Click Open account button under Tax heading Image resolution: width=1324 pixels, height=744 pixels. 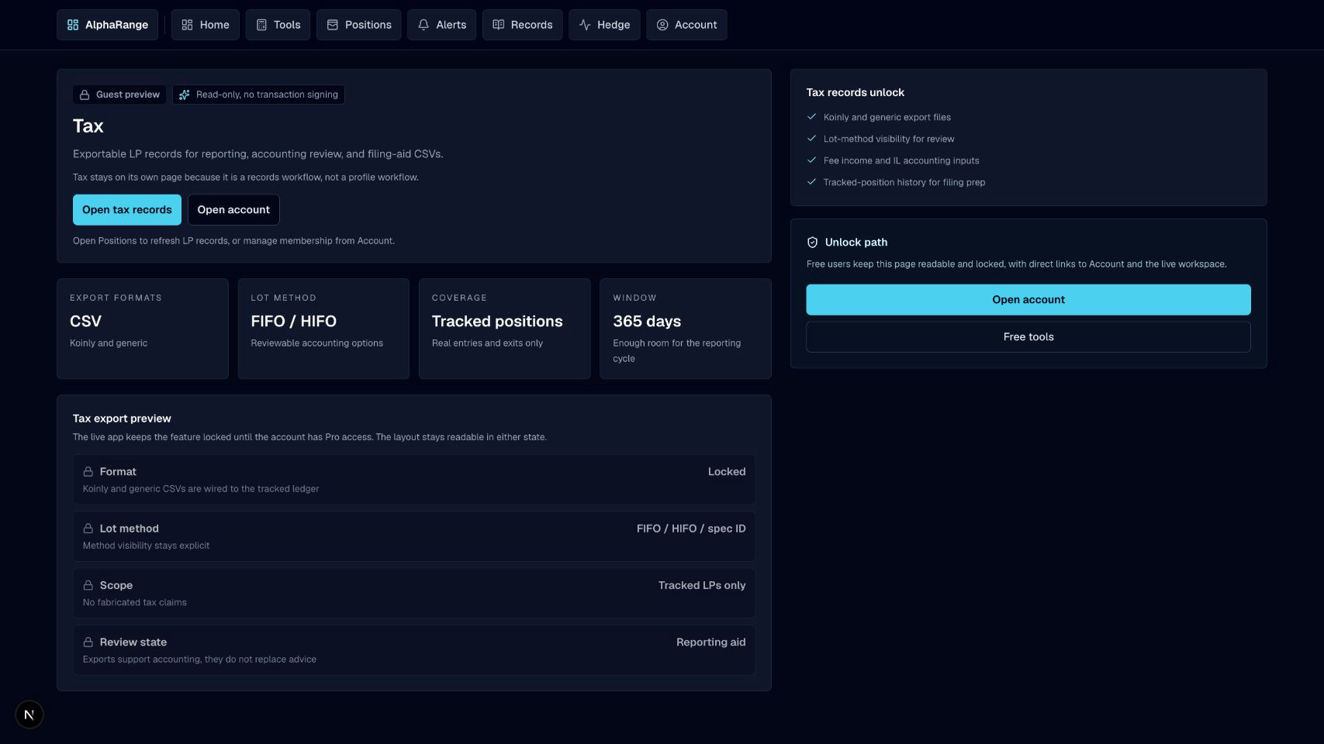click(x=233, y=210)
